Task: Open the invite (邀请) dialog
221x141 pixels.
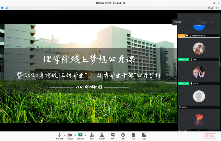Action: 92,136
